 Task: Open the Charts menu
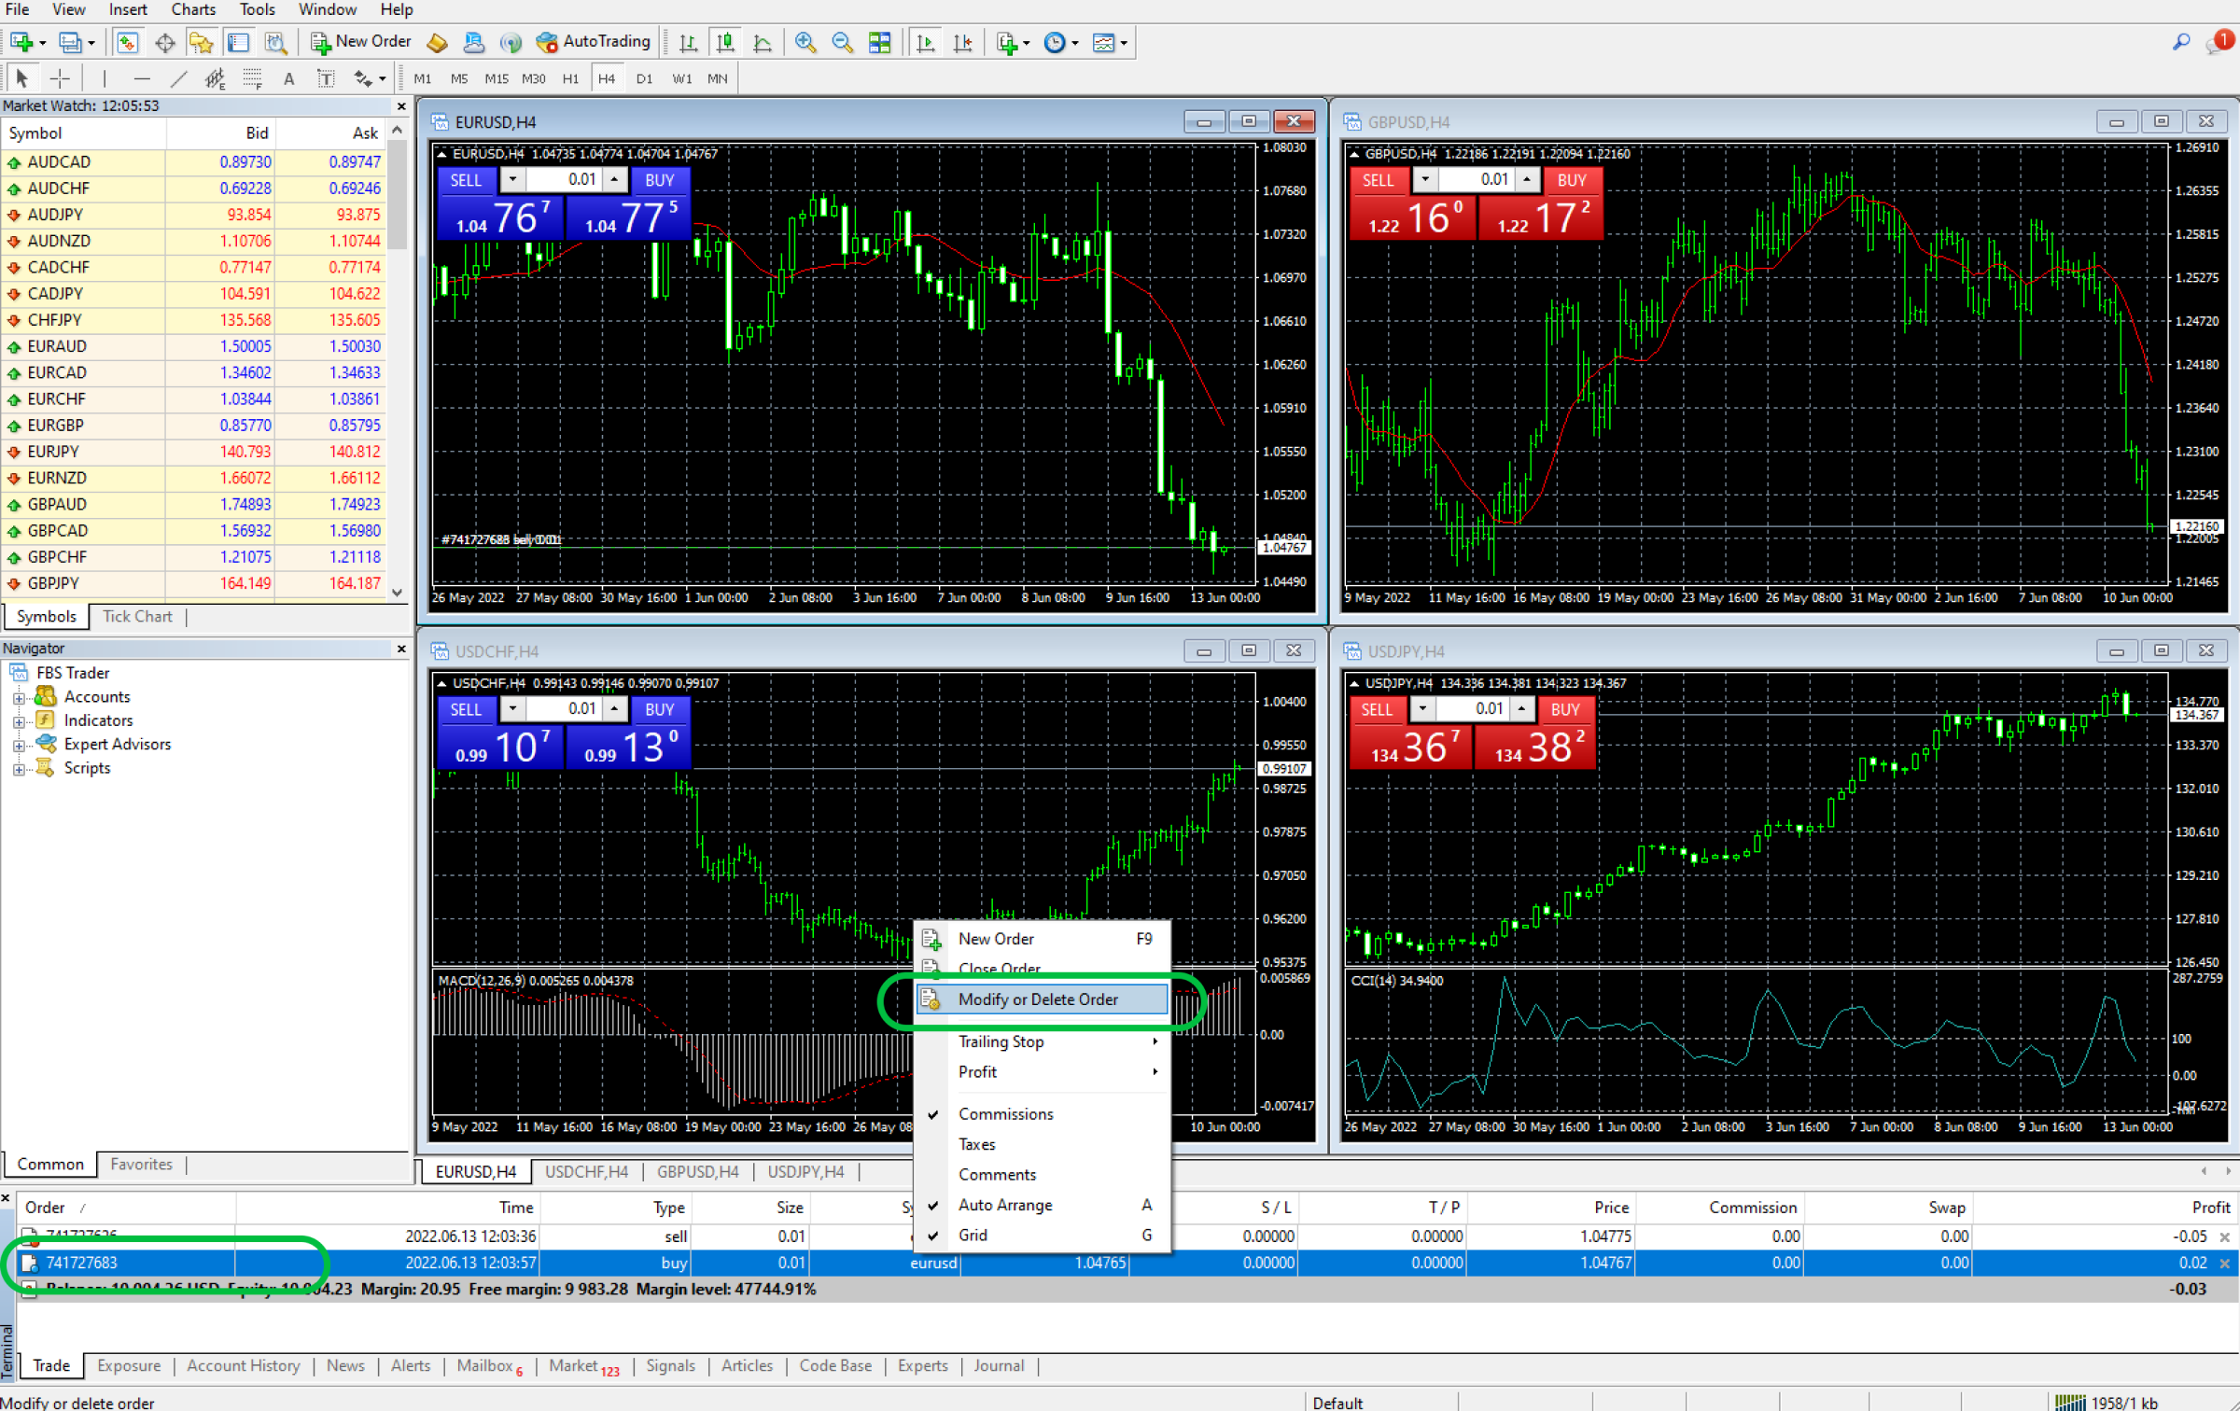pyautogui.click(x=193, y=9)
